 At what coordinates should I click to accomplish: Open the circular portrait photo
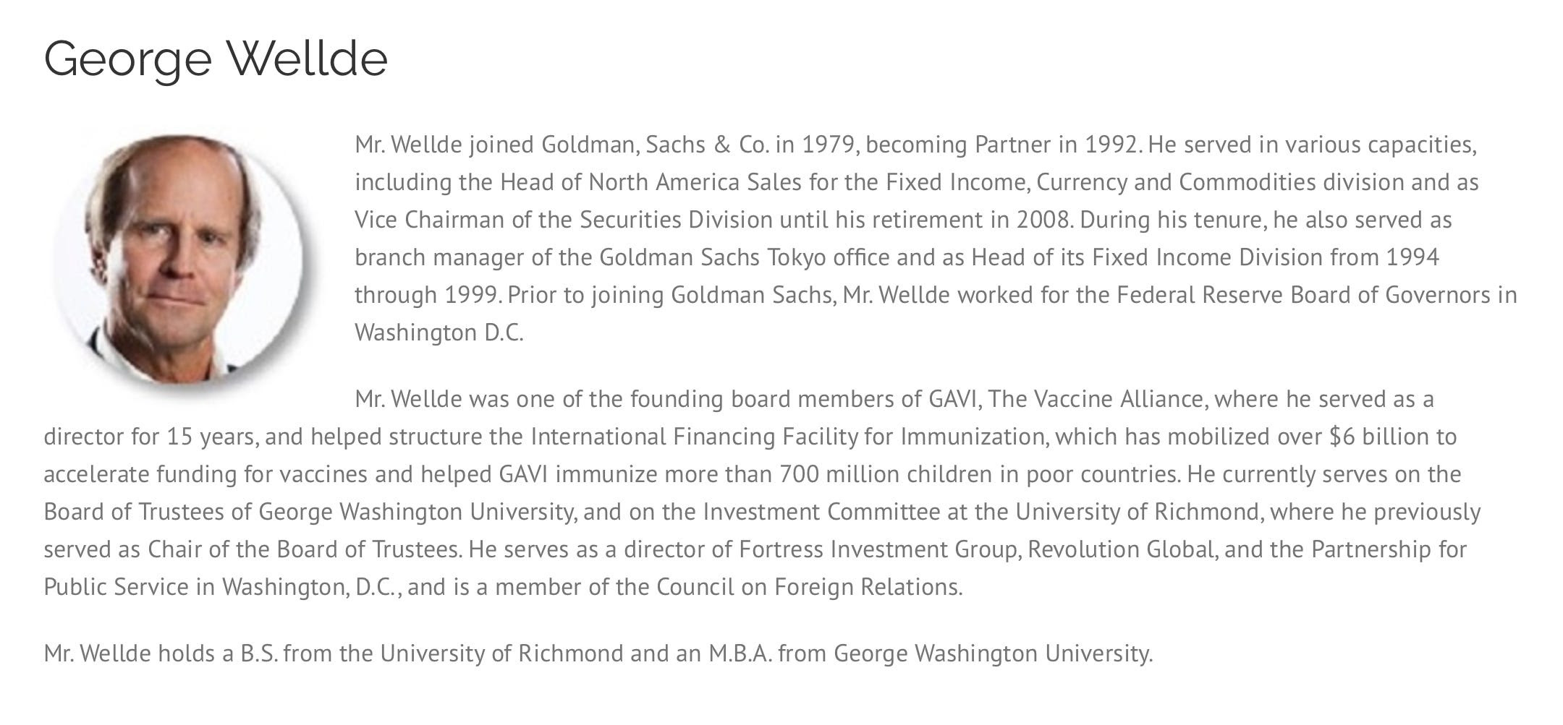coord(179,257)
